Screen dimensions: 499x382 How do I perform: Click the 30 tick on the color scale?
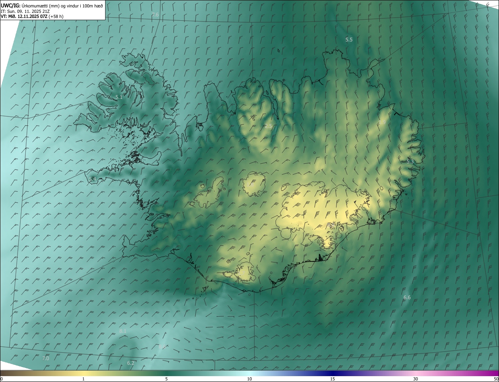click(416, 379)
